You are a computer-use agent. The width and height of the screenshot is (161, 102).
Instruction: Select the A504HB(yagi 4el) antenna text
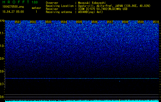click(90, 12)
